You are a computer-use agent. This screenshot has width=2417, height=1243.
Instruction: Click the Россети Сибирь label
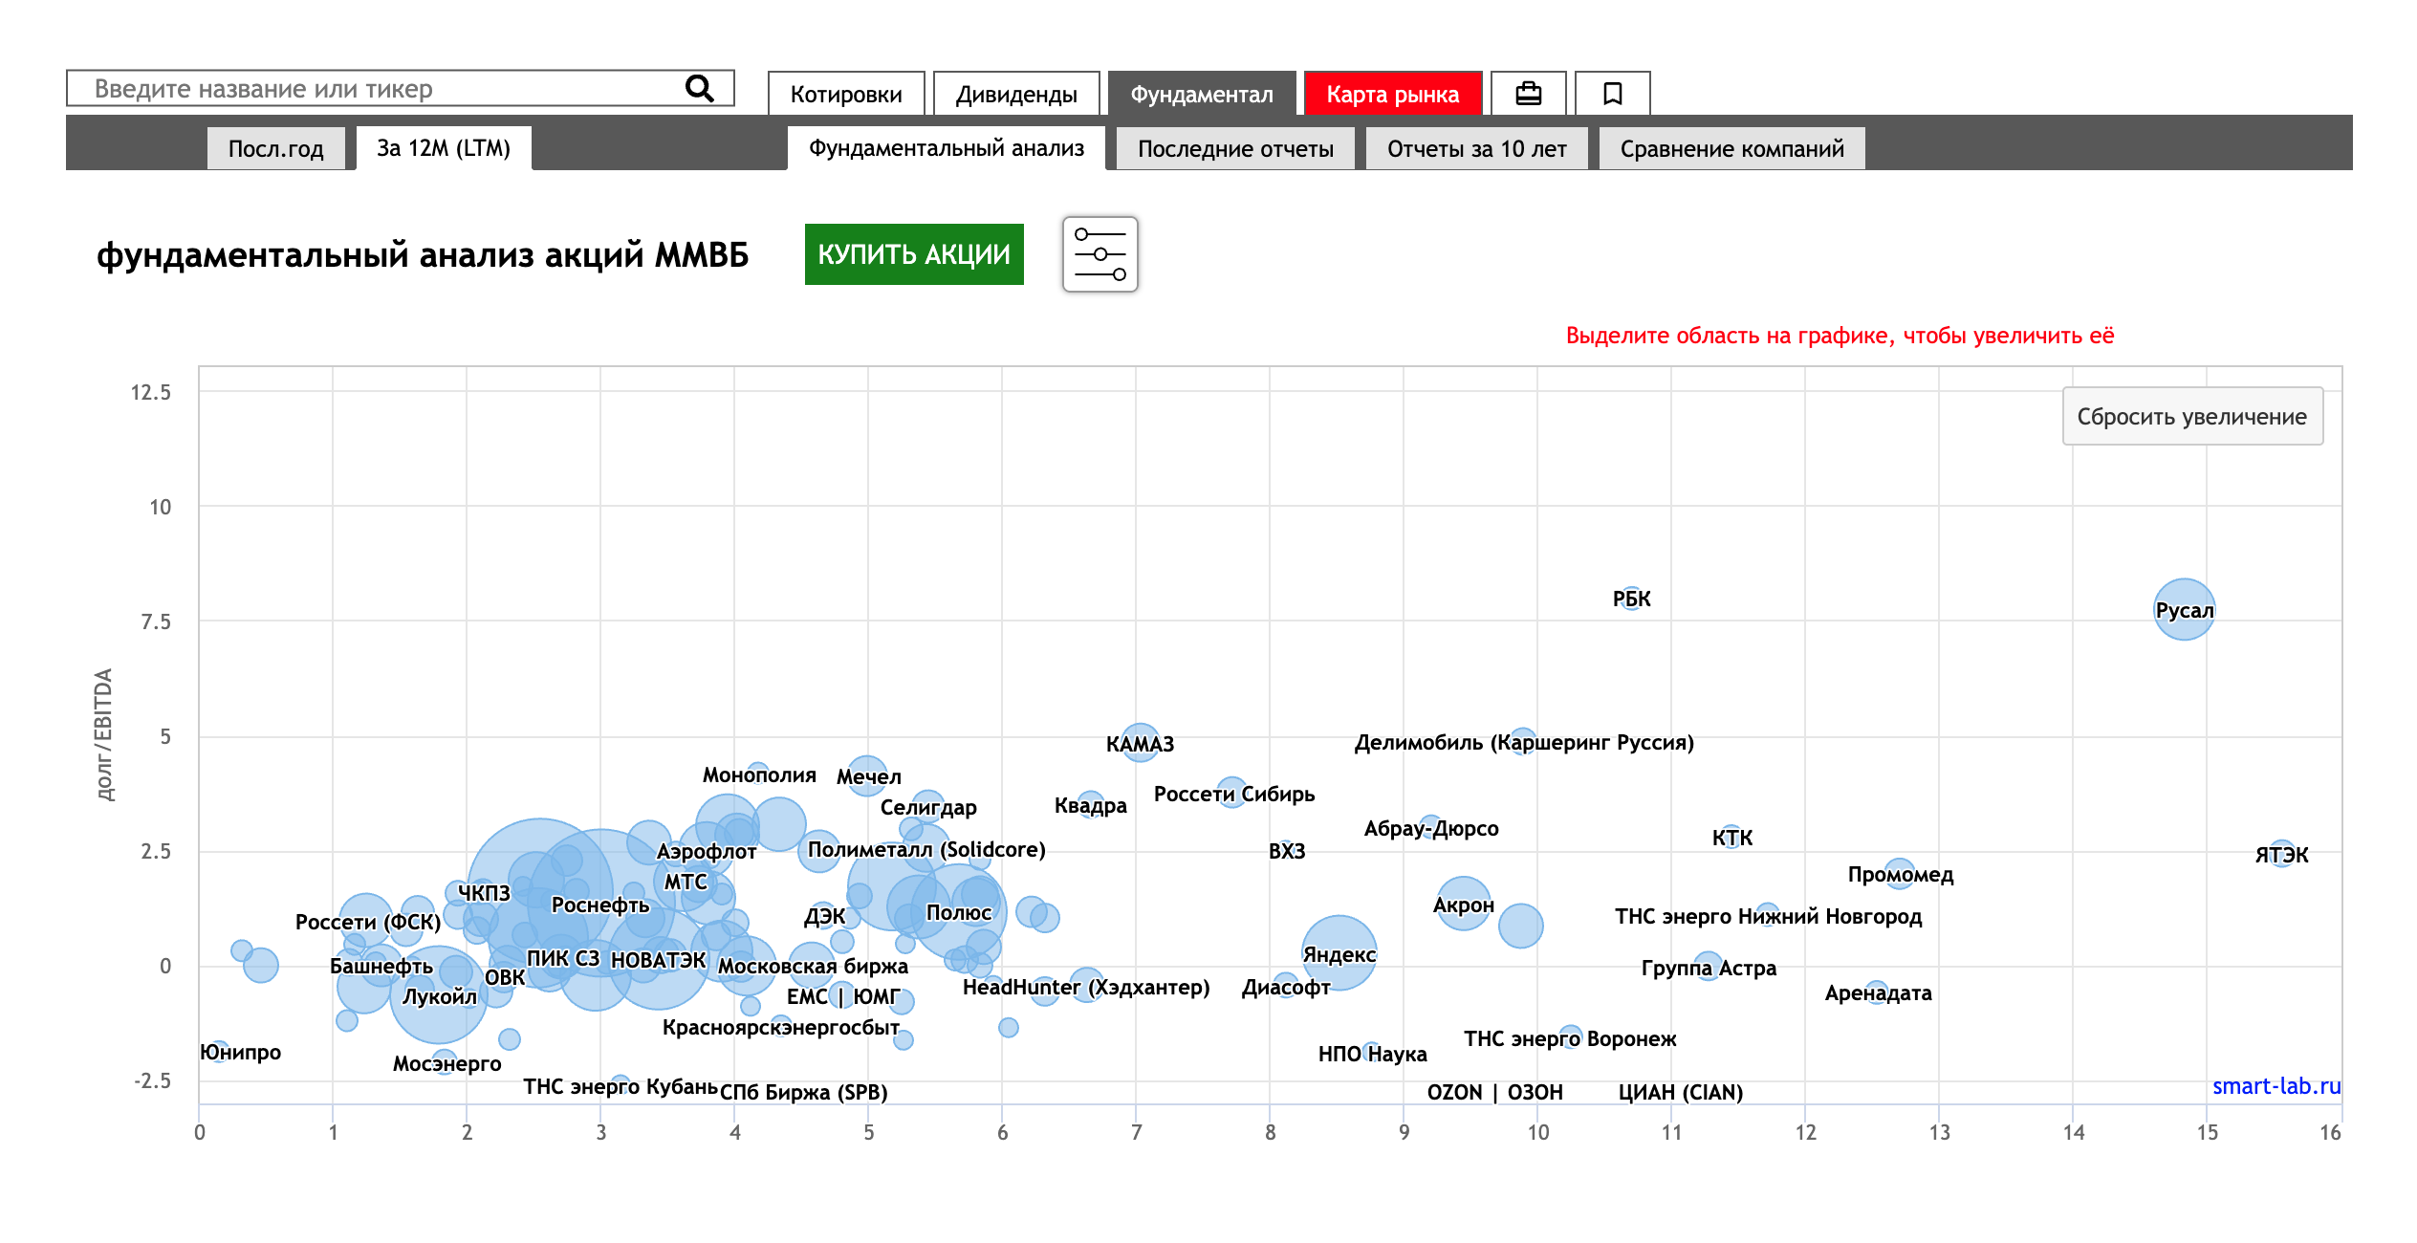1233,794
